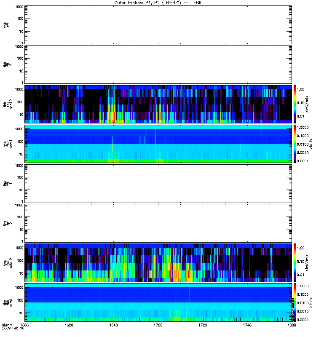This screenshot has width=316, height=337.
Task: Click the 1620 time tick label
Action: (69, 325)
